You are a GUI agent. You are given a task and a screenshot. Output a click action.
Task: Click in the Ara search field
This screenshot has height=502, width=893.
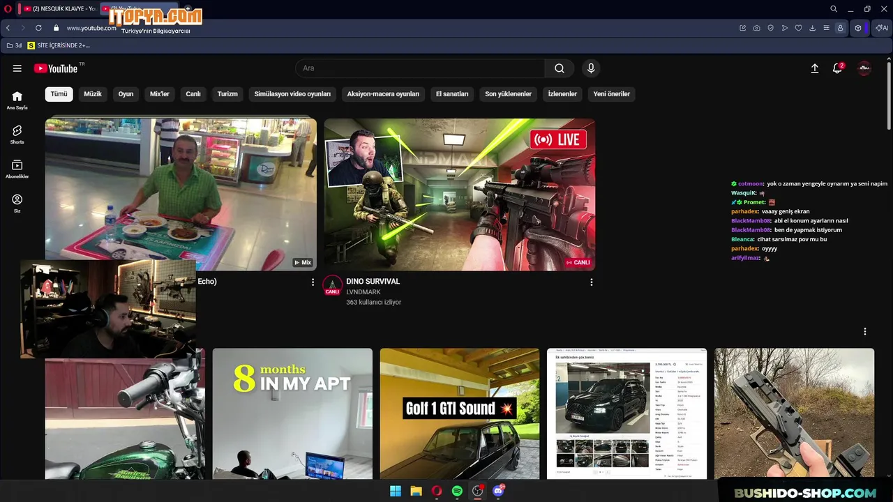[421, 68]
